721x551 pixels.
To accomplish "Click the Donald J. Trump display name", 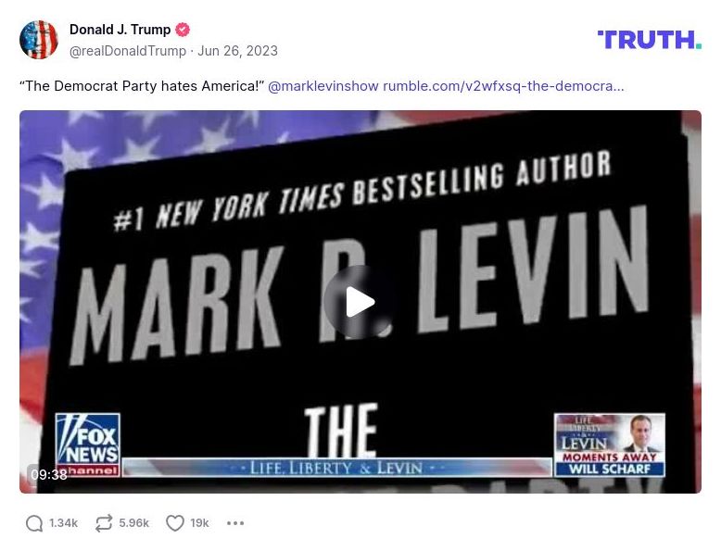I will [x=120, y=30].
